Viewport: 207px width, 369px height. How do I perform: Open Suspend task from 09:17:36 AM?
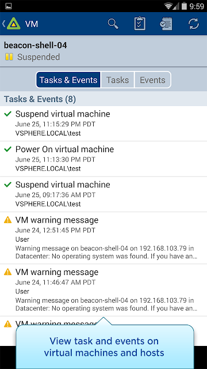click(x=103, y=194)
